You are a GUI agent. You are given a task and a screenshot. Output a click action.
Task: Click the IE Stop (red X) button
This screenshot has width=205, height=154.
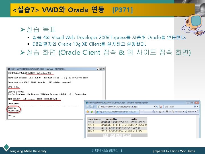[161, 107]
